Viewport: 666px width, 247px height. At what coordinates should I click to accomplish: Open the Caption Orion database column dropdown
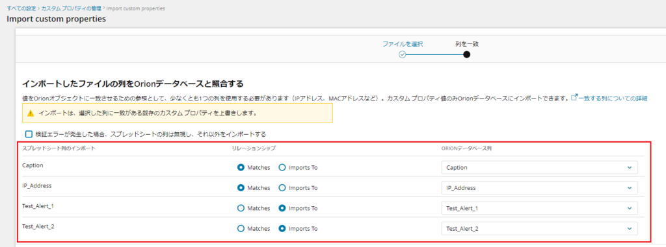(x=539, y=167)
